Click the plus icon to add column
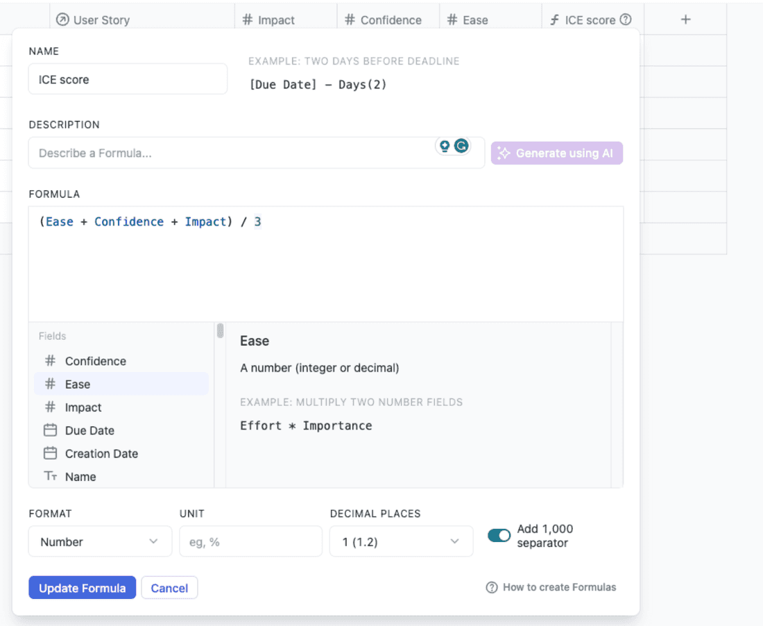763x626 pixels. 685,19
